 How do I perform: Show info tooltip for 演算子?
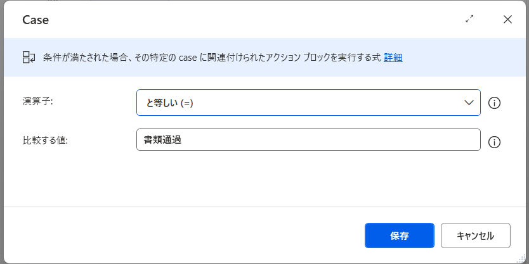tap(495, 103)
